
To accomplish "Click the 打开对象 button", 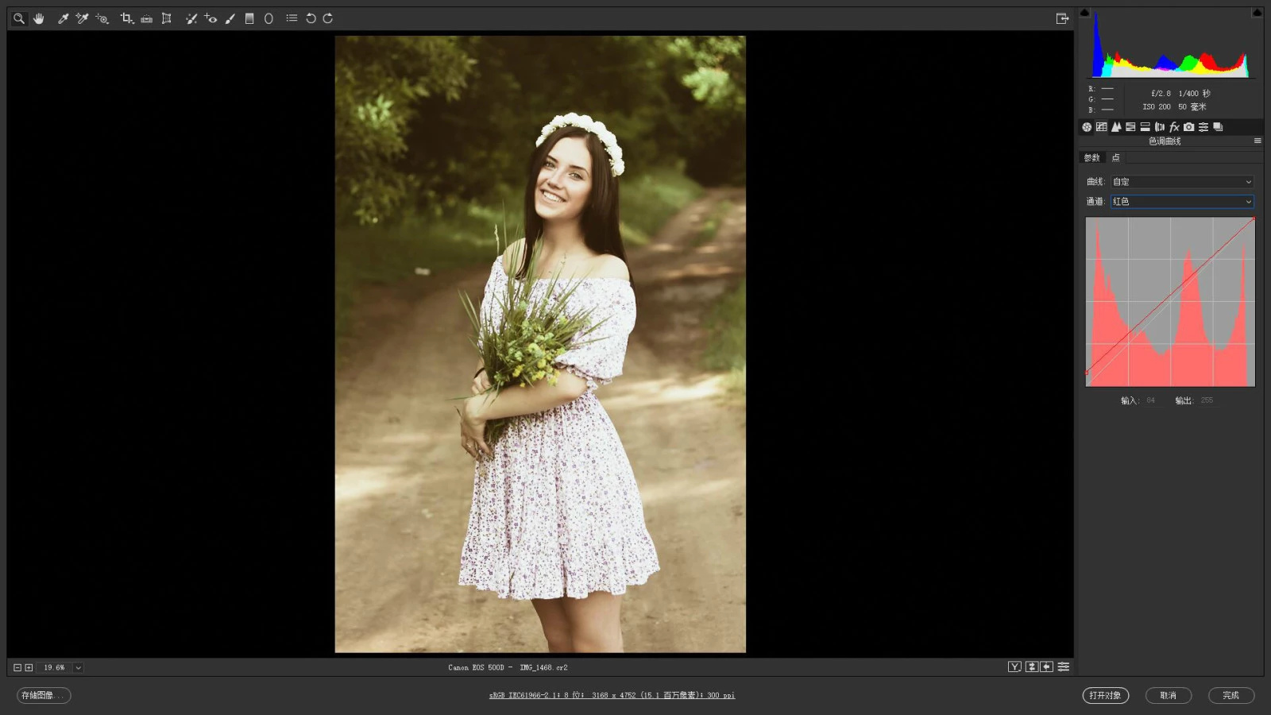I will [1105, 695].
